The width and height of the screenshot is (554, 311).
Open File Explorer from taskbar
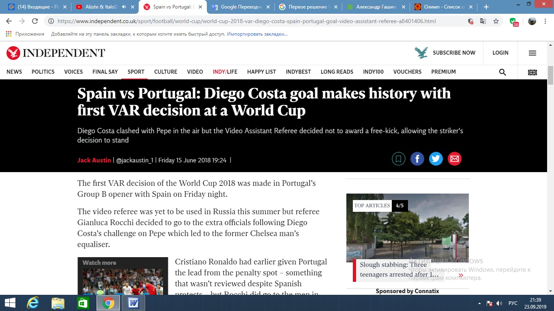[x=58, y=303]
